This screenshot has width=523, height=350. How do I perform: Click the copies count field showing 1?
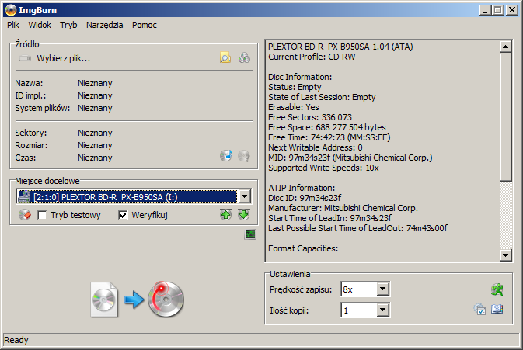360,310
